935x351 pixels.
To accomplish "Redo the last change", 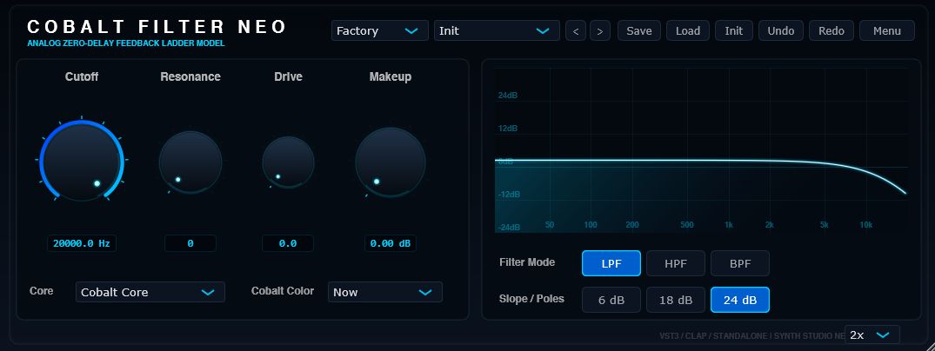I will [x=831, y=31].
